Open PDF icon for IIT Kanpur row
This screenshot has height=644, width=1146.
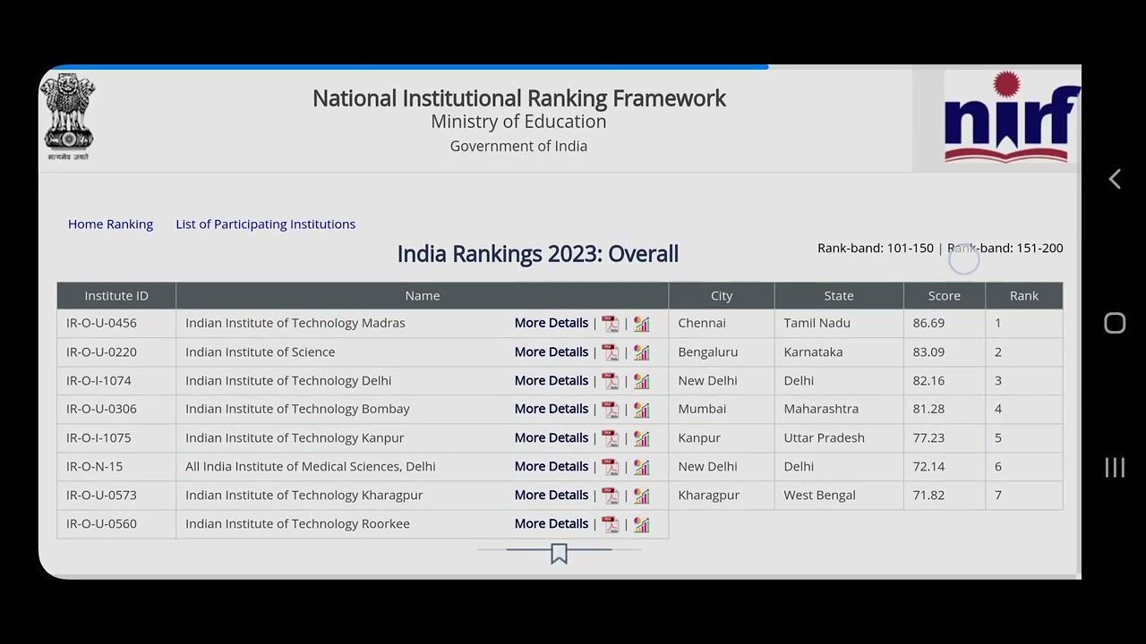[610, 438]
